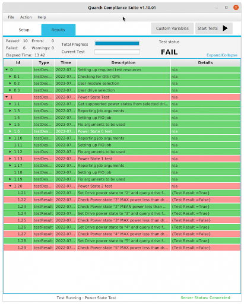Select row 1.26 Set Drive power state "4"

tap(122, 227)
